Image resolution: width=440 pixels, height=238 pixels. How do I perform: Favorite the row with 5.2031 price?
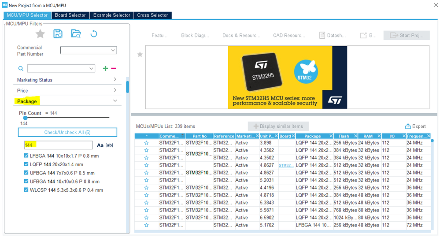146,180
